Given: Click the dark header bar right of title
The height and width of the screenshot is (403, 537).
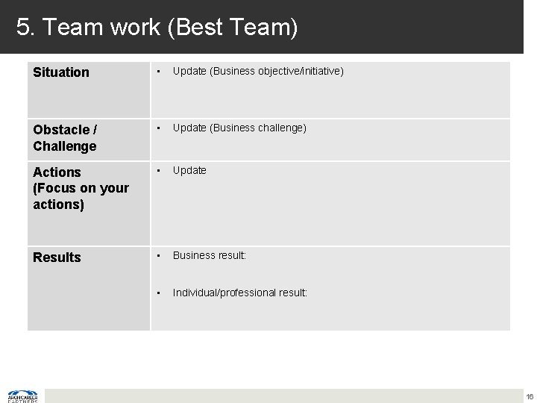Looking at the screenshot, I should [418, 28].
